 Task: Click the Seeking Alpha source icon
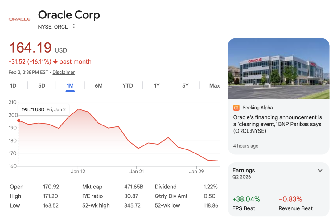point(236,108)
